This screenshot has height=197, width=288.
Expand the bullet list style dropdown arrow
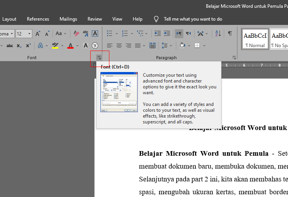(117, 34)
